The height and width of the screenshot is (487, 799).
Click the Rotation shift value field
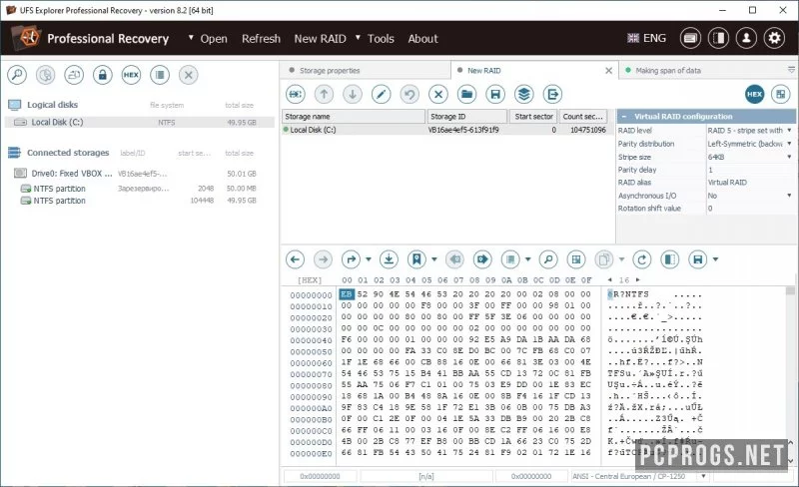point(750,209)
